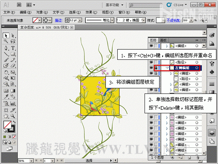The width and height of the screenshot is (218, 164).
Task: Select the Zoom magnifier tool
Action: pos(13,116)
